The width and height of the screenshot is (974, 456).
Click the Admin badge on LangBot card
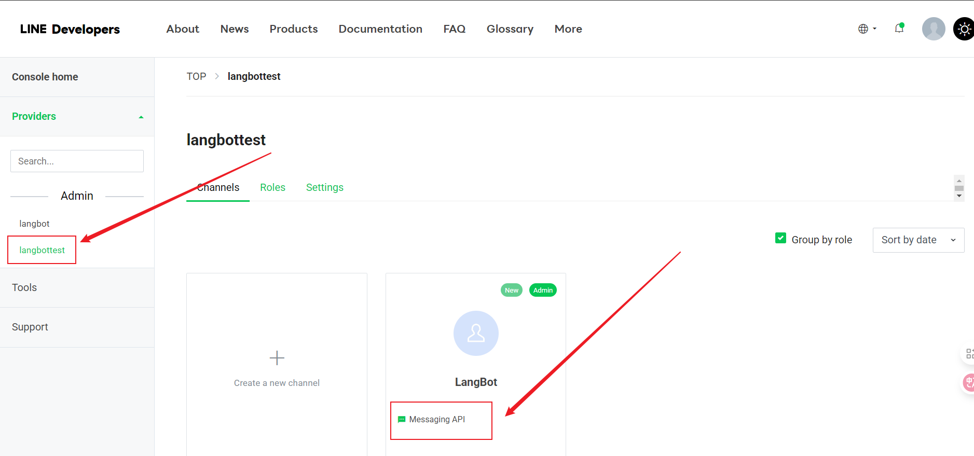pos(543,290)
